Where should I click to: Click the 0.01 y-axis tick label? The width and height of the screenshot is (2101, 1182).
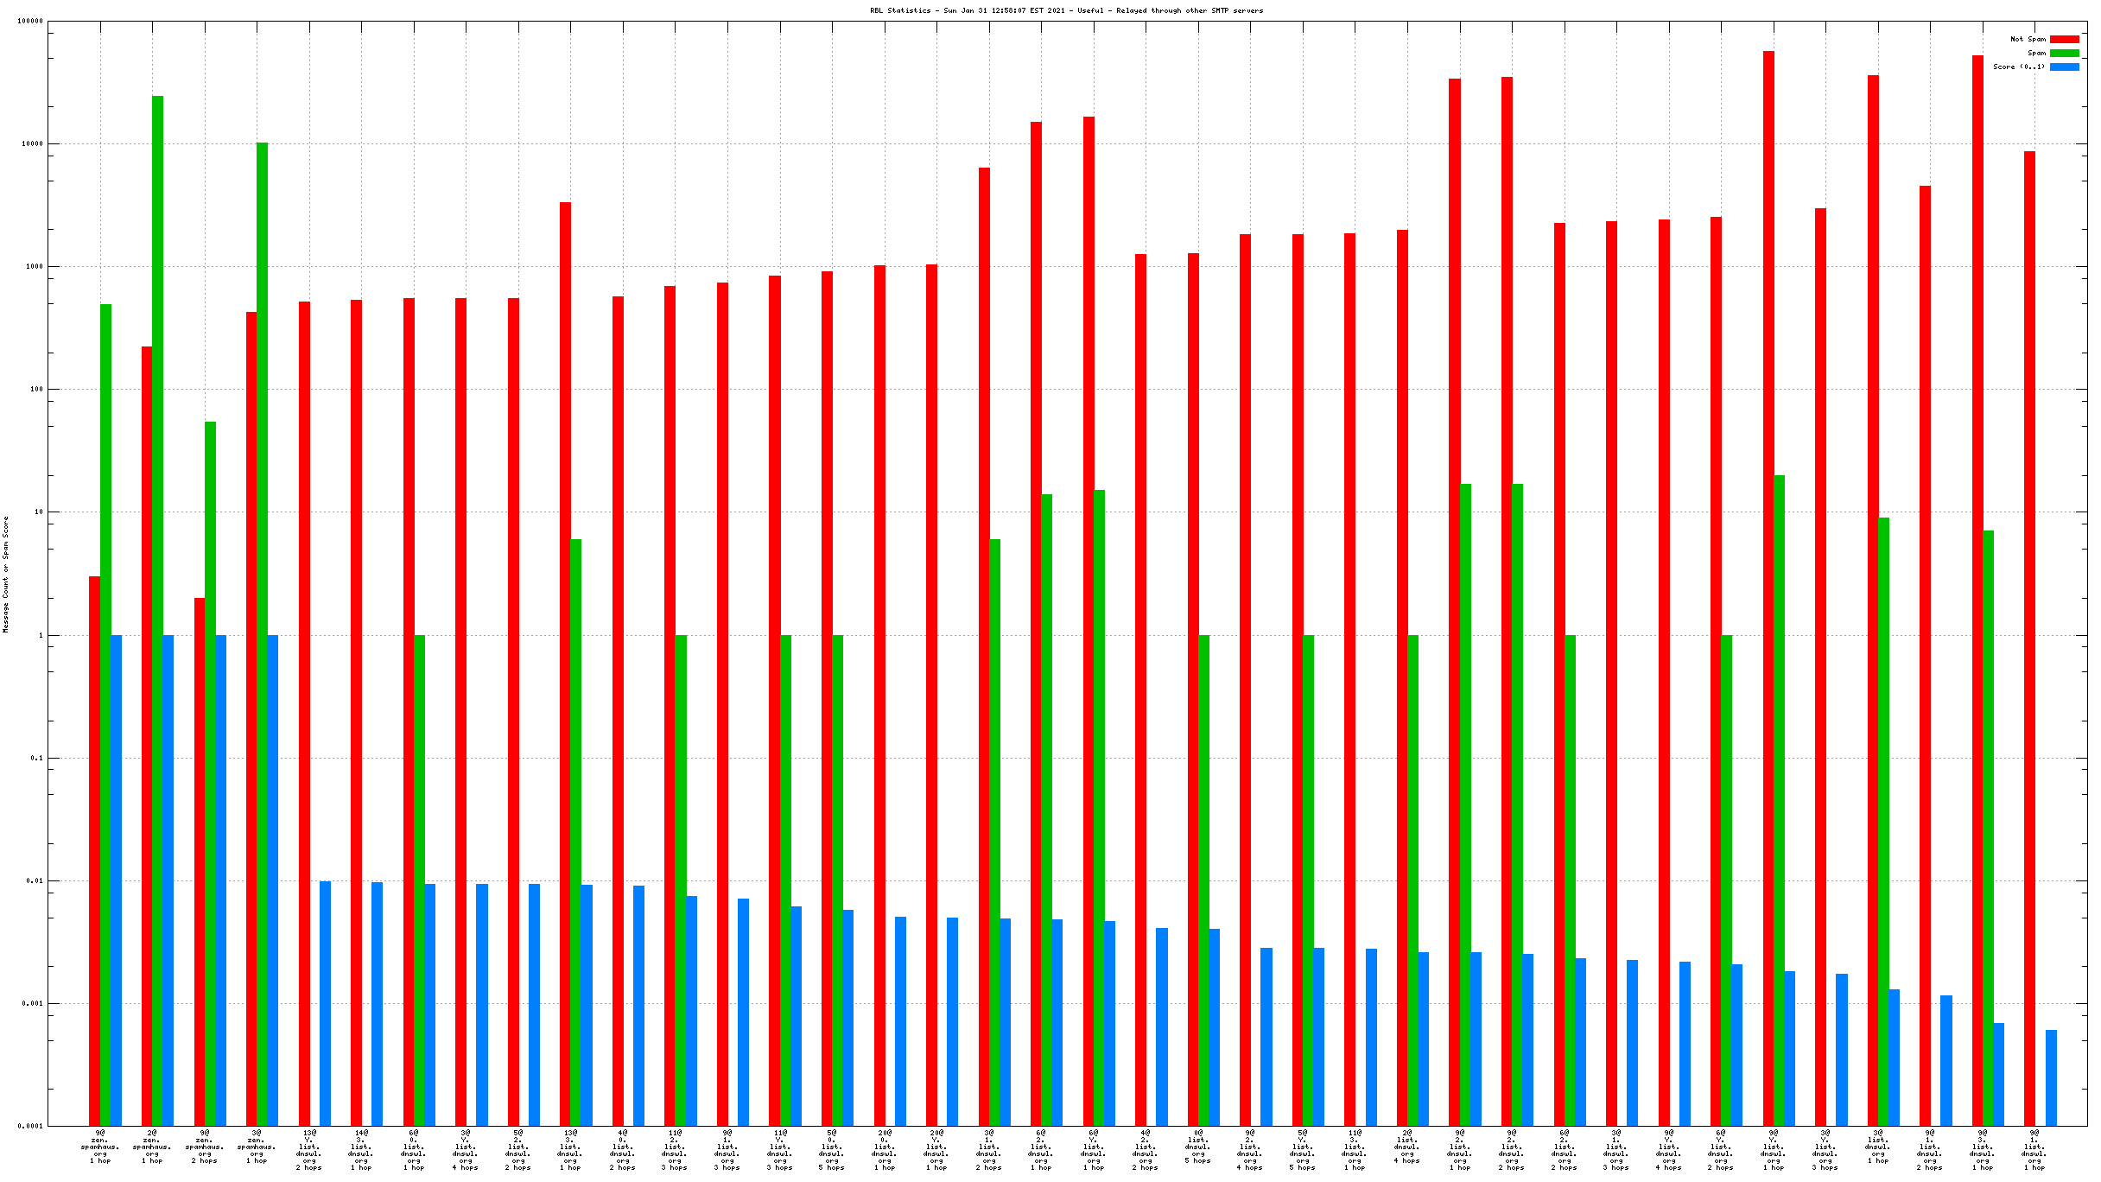[x=34, y=880]
